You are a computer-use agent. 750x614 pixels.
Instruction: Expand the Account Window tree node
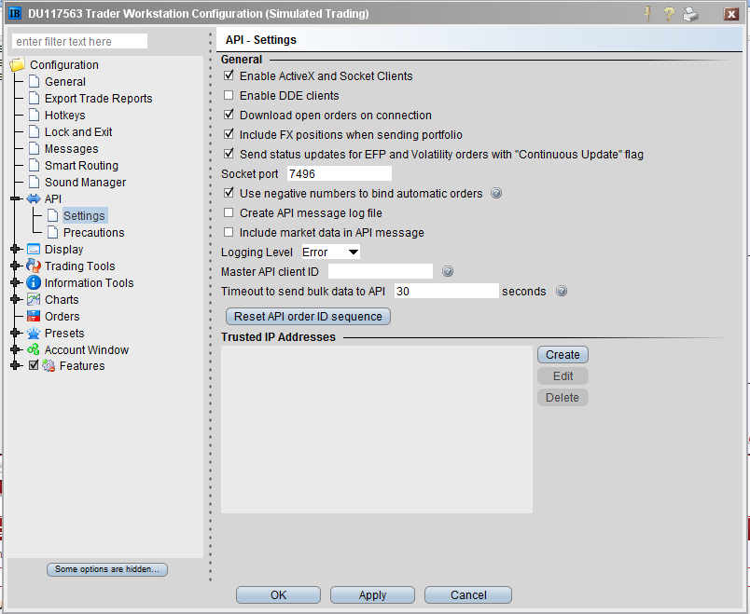[16, 349]
